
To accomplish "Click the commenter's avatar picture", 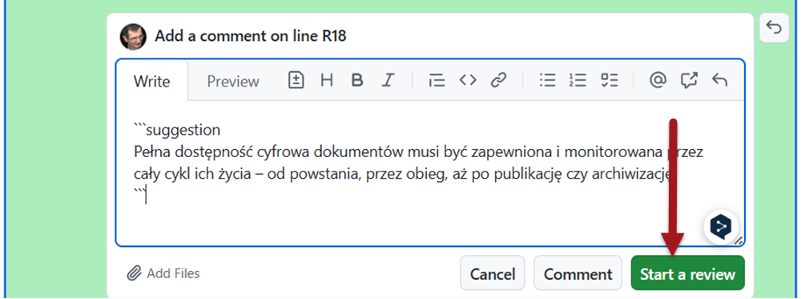I will pos(133,36).
